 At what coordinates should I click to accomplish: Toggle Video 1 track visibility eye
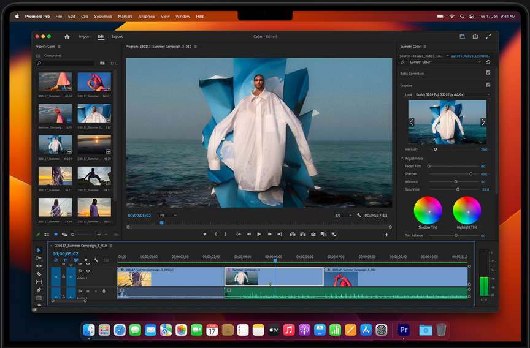[x=88, y=271]
